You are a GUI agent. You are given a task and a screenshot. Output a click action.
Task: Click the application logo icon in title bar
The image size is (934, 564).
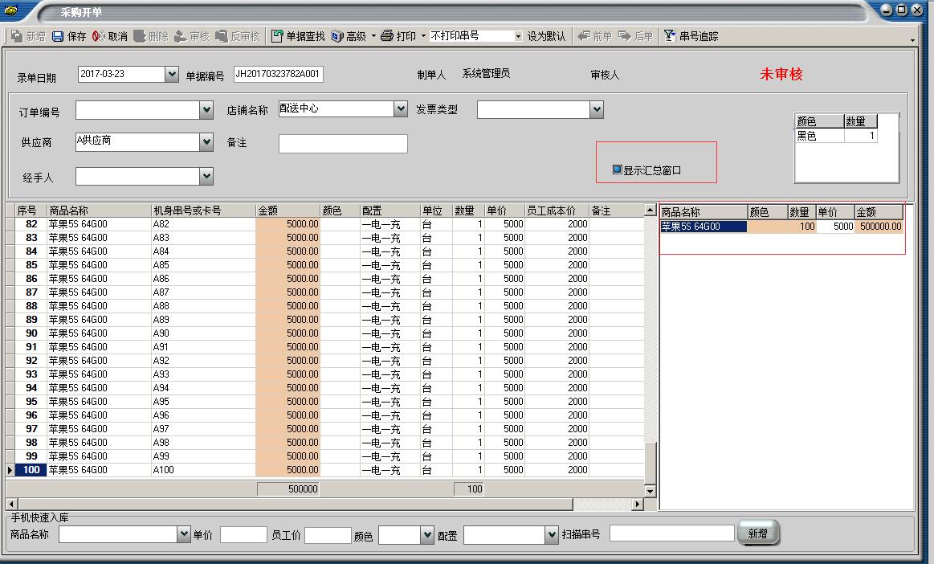(10, 10)
